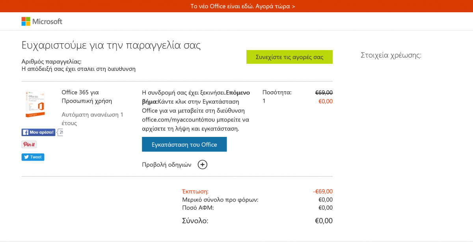Click the Microsoft four-square logo

pos(26,21)
